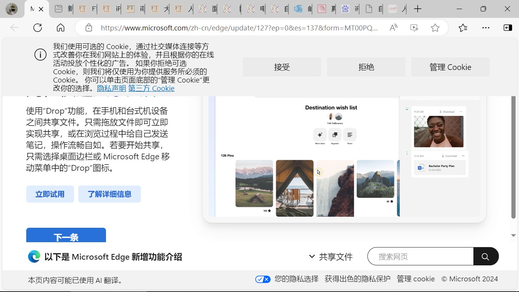
Task: Click the © Microsoft 2024 text
Action: 469,279
